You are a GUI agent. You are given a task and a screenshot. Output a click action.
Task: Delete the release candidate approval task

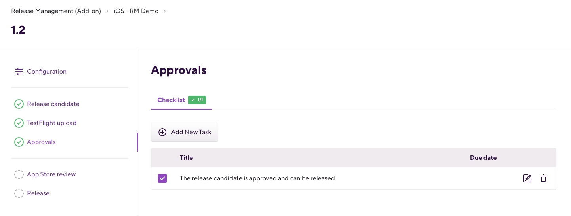543,178
